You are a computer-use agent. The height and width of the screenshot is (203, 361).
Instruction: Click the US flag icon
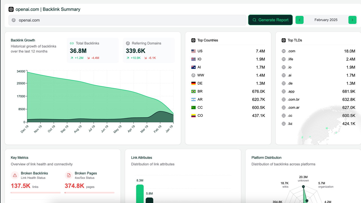pyautogui.click(x=193, y=51)
